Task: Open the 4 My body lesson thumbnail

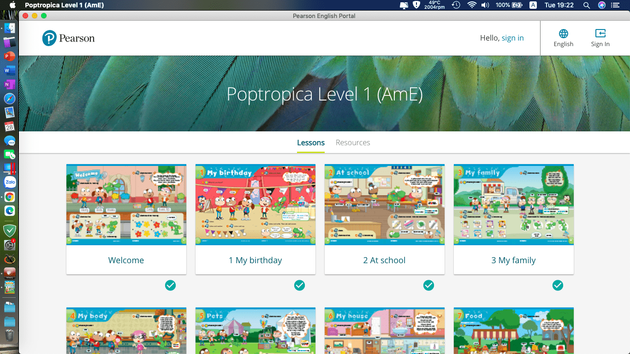Action: (x=126, y=331)
